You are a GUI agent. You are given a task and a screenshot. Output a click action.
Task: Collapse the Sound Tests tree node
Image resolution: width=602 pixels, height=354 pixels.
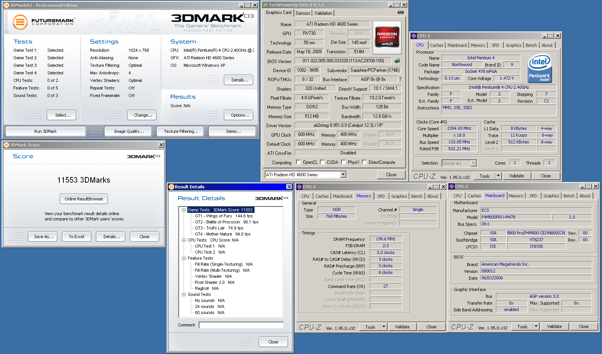184,294
